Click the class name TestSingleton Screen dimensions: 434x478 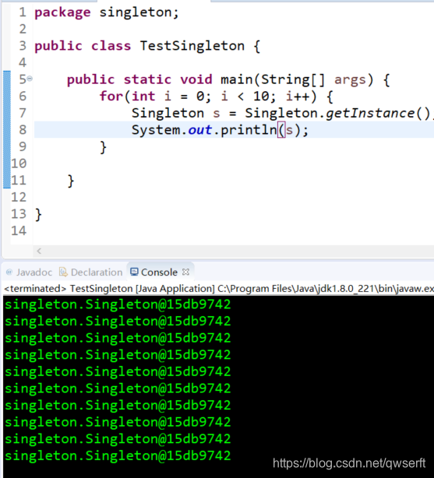(192, 46)
